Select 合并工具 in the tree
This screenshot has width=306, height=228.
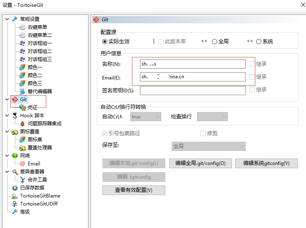pos(37,180)
